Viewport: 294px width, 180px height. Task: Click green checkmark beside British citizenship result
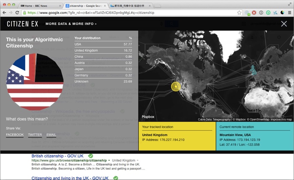(x=91, y=156)
